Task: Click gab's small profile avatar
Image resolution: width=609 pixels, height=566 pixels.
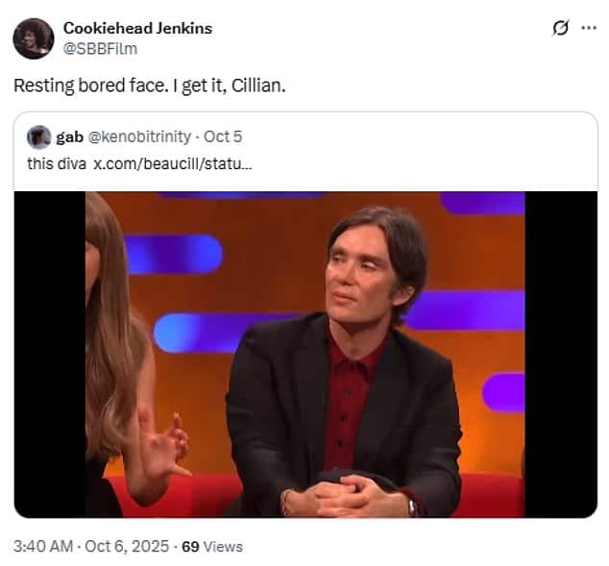Action: [x=38, y=137]
